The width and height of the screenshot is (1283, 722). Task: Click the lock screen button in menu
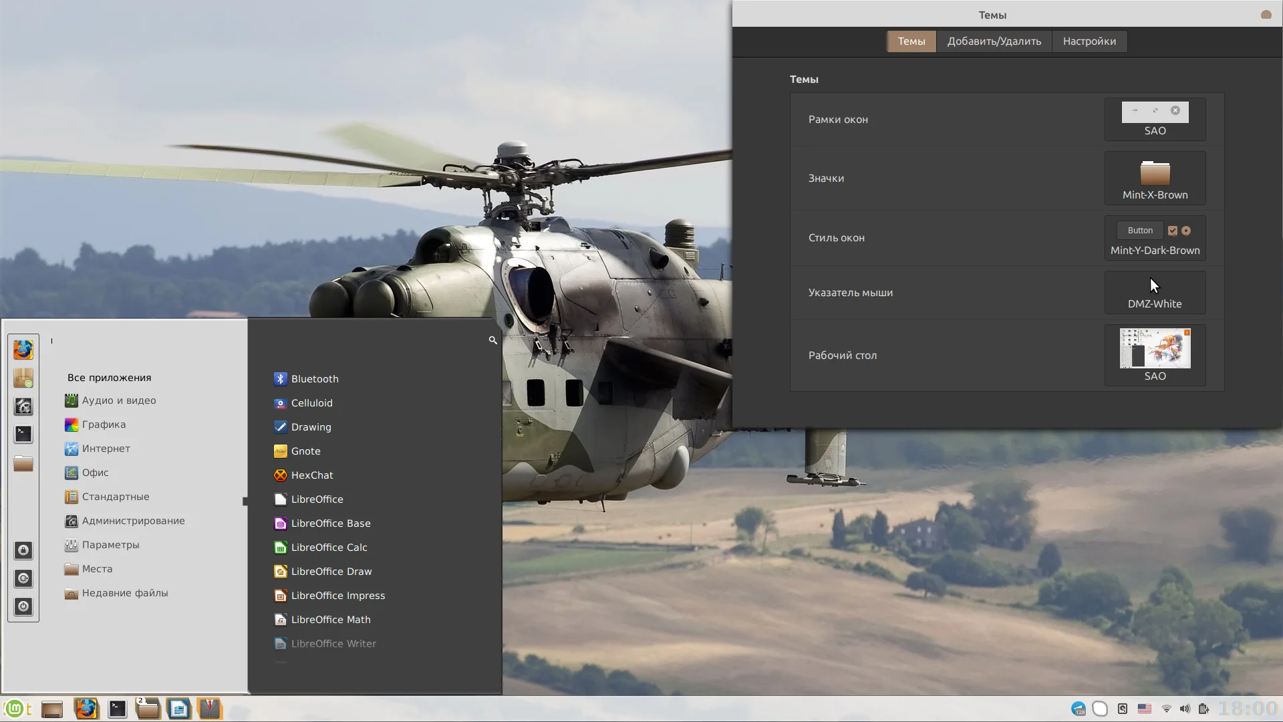[23, 550]
